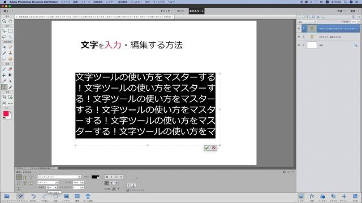Select the Move tool
The image size is (362, 203).
coord(4,31)
